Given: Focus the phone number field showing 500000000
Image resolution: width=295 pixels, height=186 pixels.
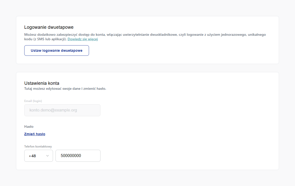Looking at the screenshot, I should click(x=78, y=156).
